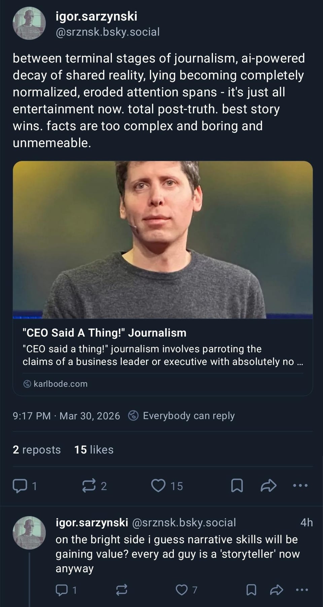Viewport: 323px width, 607px height.
Task: Open 'Everybody can reply' settings
Action: click(x=188, y=416)
